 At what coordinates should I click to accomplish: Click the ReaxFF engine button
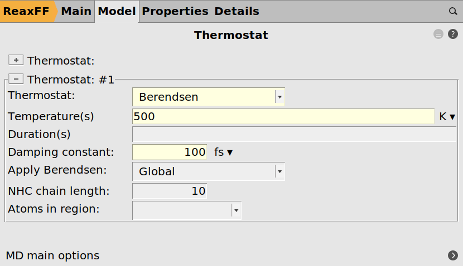26,11
